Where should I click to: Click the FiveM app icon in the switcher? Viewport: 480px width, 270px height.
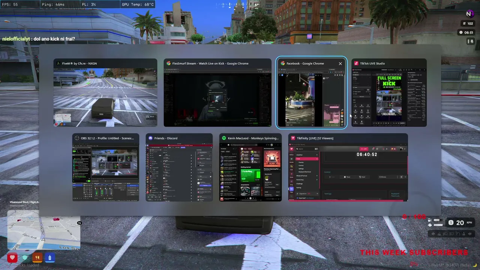tap(58, 63)
